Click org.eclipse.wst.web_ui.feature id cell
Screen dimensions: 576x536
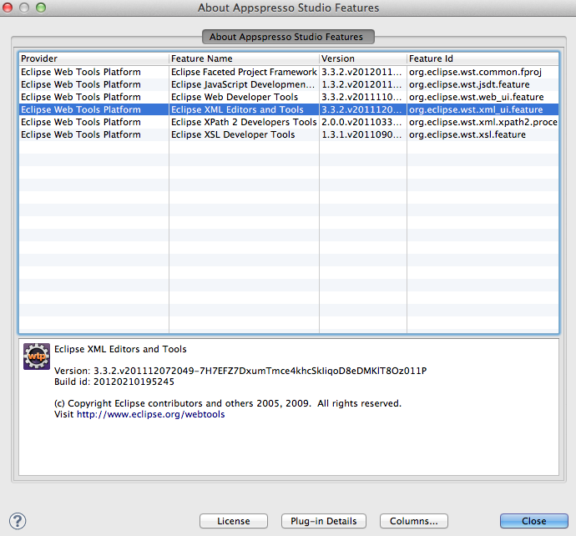click(483, 97)
